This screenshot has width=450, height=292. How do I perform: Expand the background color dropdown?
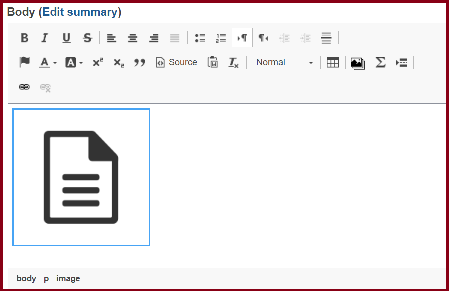(74, 62)
